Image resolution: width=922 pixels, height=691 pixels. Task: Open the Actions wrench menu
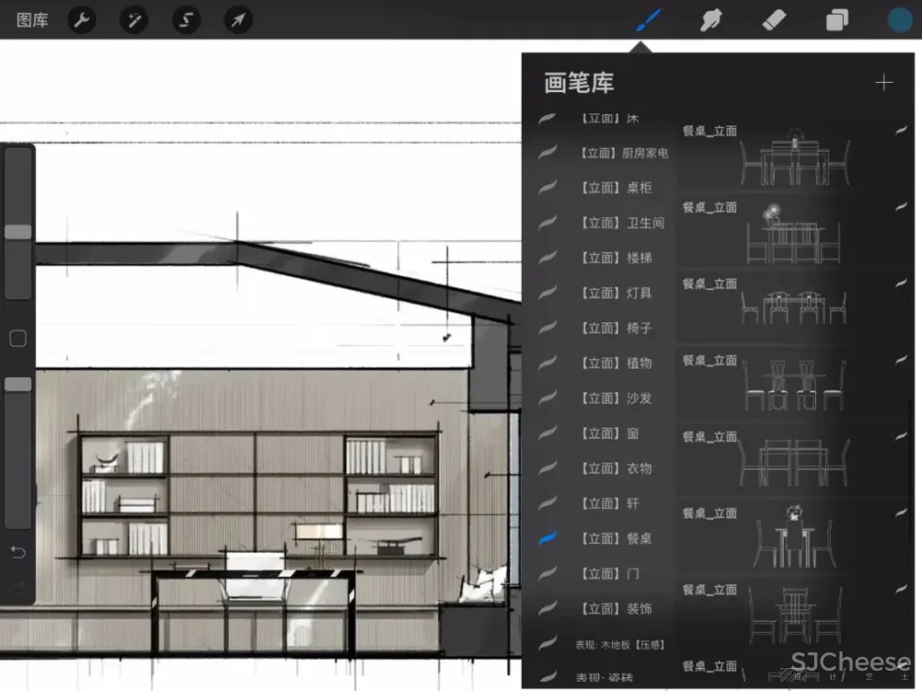82,19
